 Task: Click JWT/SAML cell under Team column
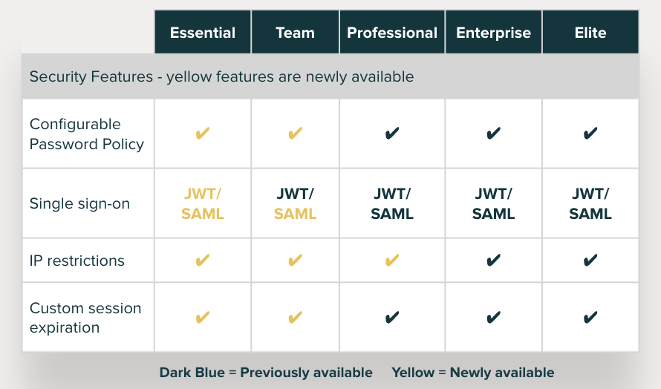point(295,203)
